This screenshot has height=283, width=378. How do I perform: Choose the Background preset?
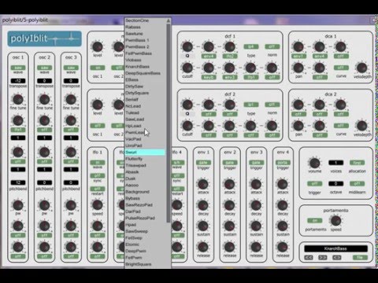tap(137, 192)
